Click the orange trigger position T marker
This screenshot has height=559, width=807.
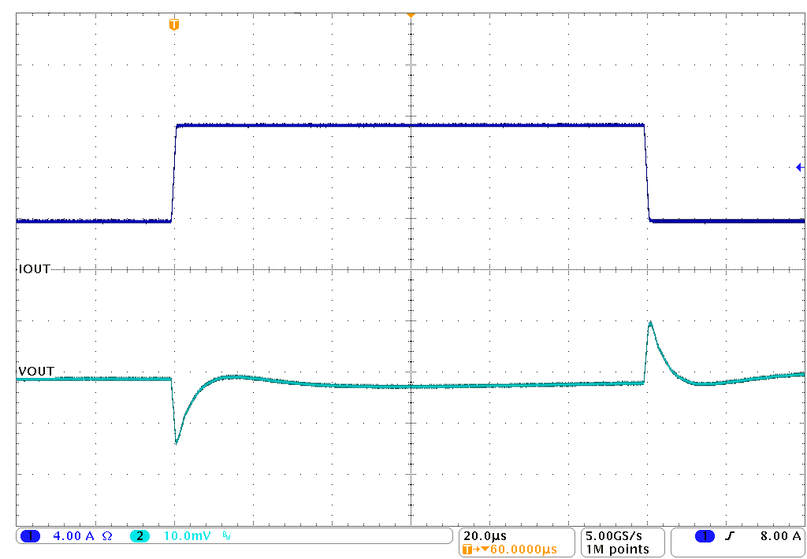[x=174, y=24]
